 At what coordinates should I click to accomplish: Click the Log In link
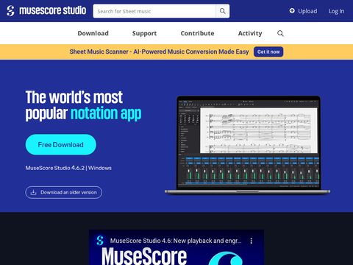pyautogui.click(x=336, y=11)
